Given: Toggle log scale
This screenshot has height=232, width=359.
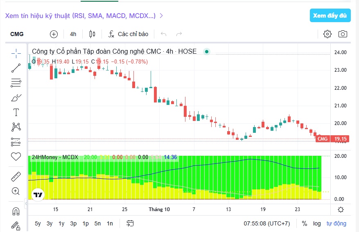Looking at the screenshot, I should pos(317,223).
